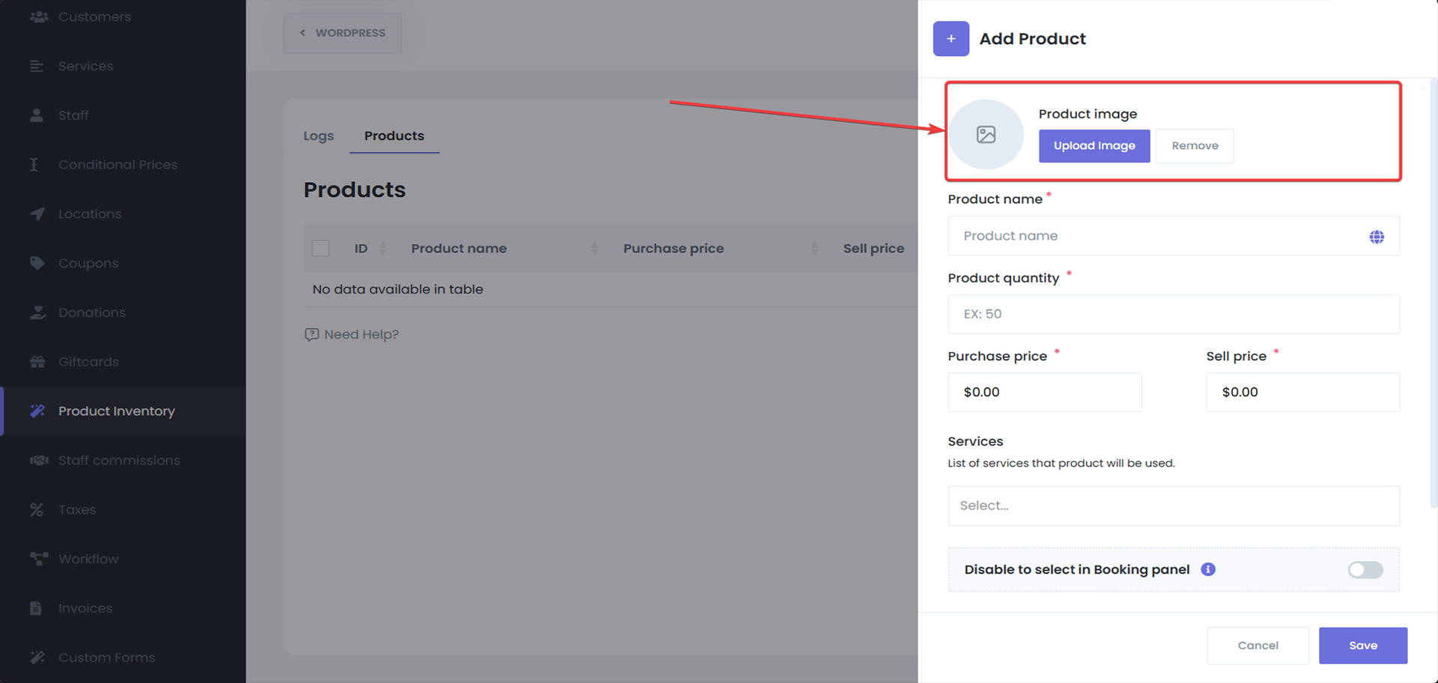Sort by Product name column arrows
1438x683 pixels.
point(594,249)
